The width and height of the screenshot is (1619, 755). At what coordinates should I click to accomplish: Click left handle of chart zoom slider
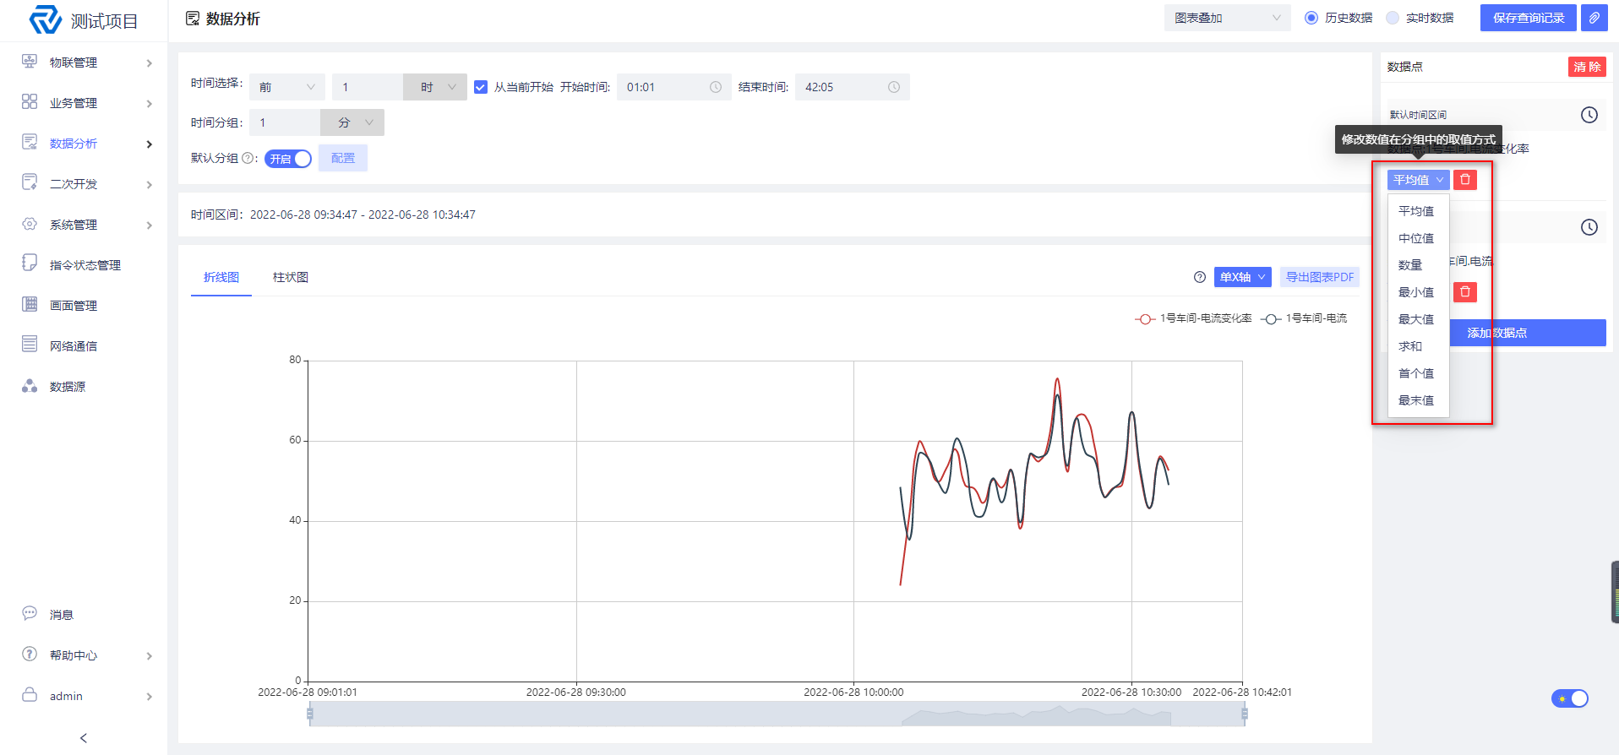pos(310,714)
